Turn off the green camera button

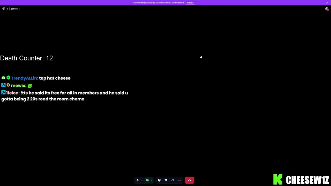tap(147, 180)
